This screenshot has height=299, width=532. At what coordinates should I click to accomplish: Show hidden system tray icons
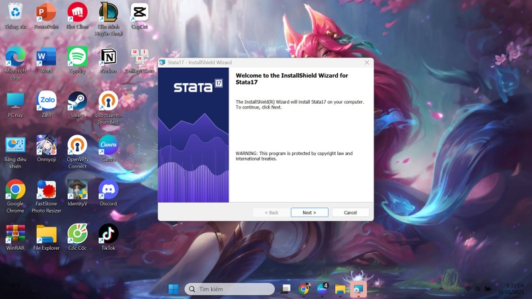click(441, 289)
